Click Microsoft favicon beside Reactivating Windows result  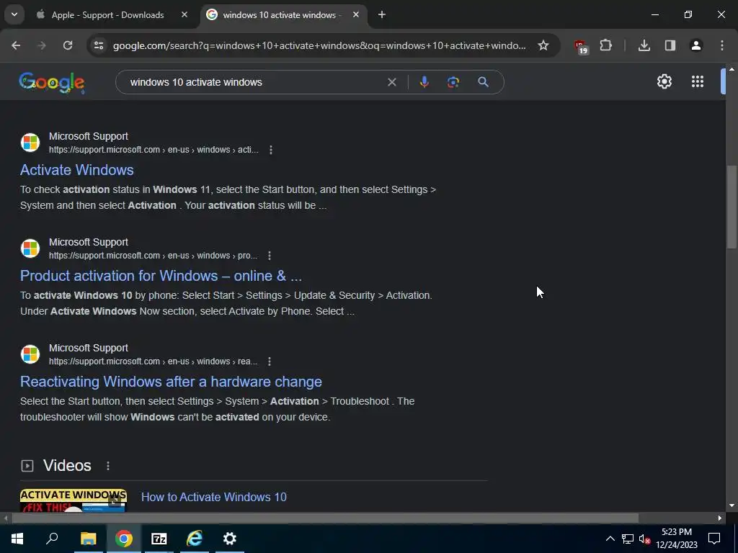pyautogui.click(x=30, y=354)
